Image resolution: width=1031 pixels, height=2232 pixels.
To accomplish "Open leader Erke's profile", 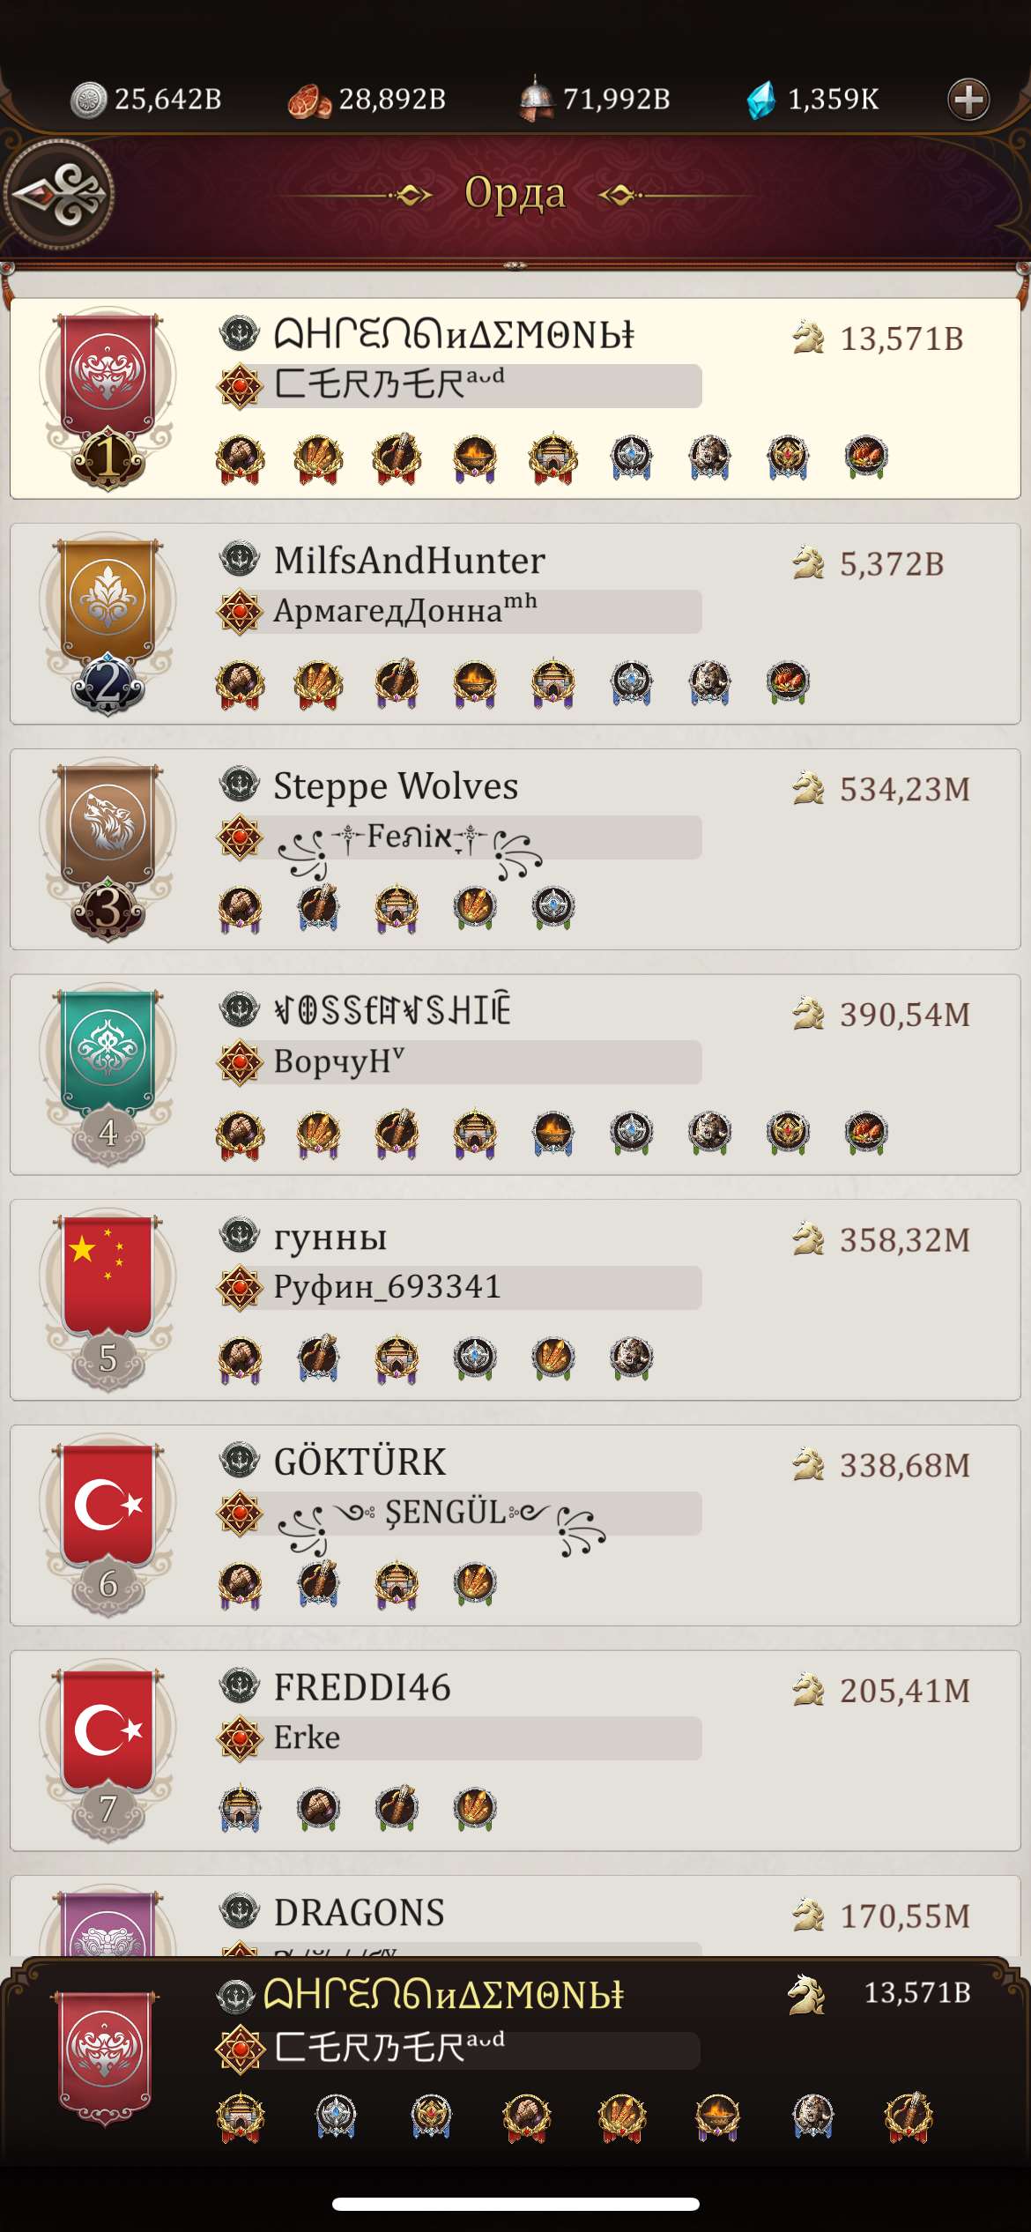I will (307, 1737).
